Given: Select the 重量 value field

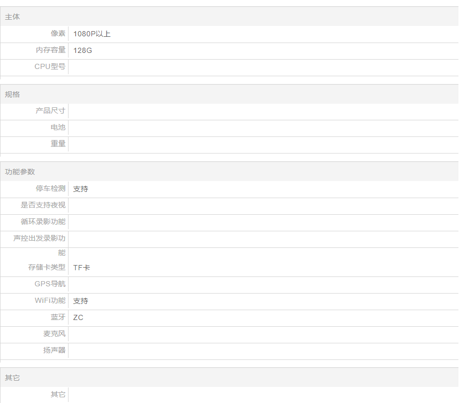Looking at the screenshot, I should (262, 144).
